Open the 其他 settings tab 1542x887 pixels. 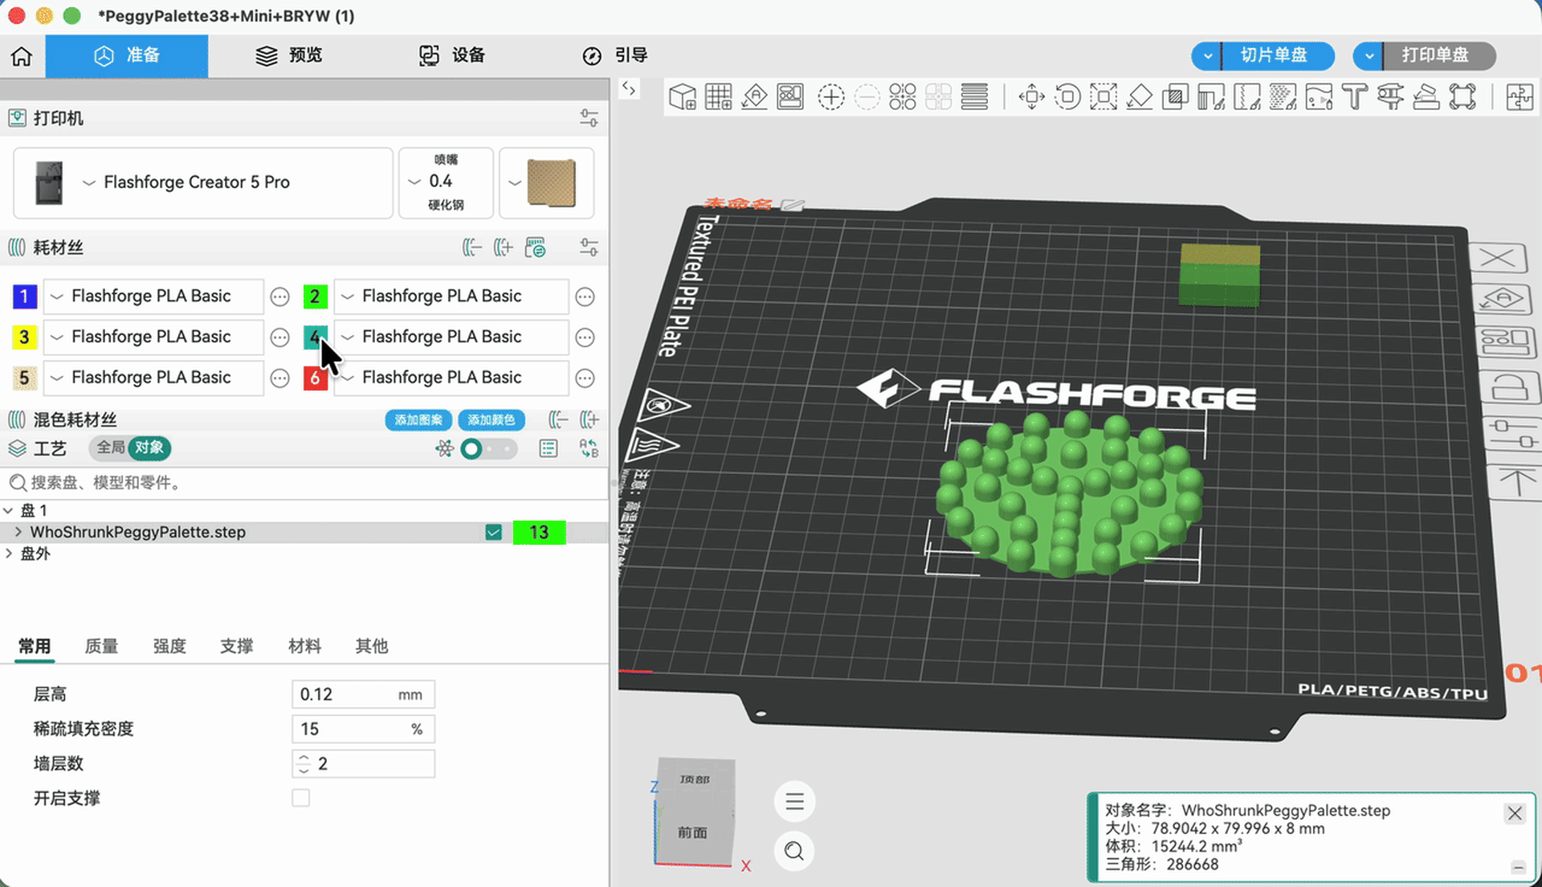(372, 646)
